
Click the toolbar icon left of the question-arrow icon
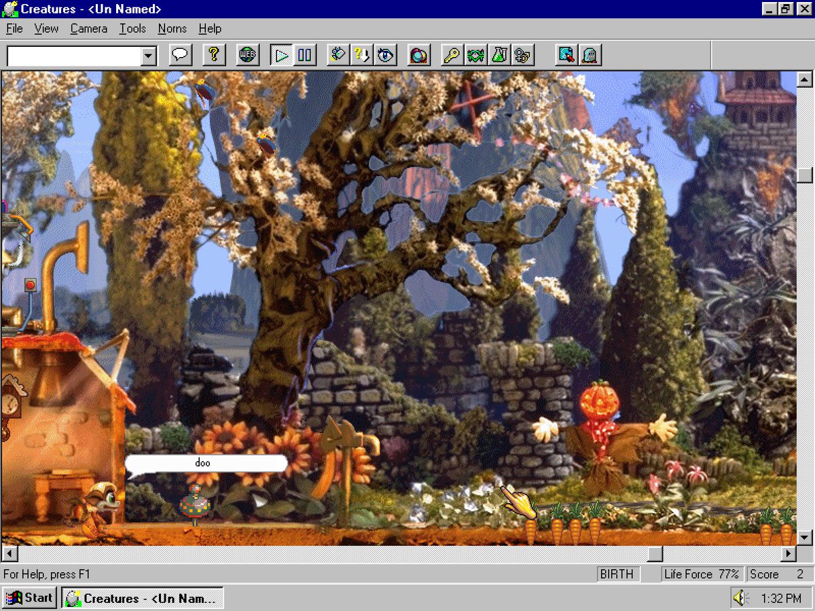coord(338,55)
